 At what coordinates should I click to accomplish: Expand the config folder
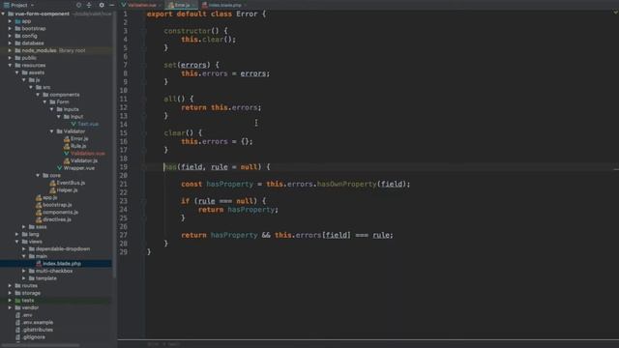point(10,36)
